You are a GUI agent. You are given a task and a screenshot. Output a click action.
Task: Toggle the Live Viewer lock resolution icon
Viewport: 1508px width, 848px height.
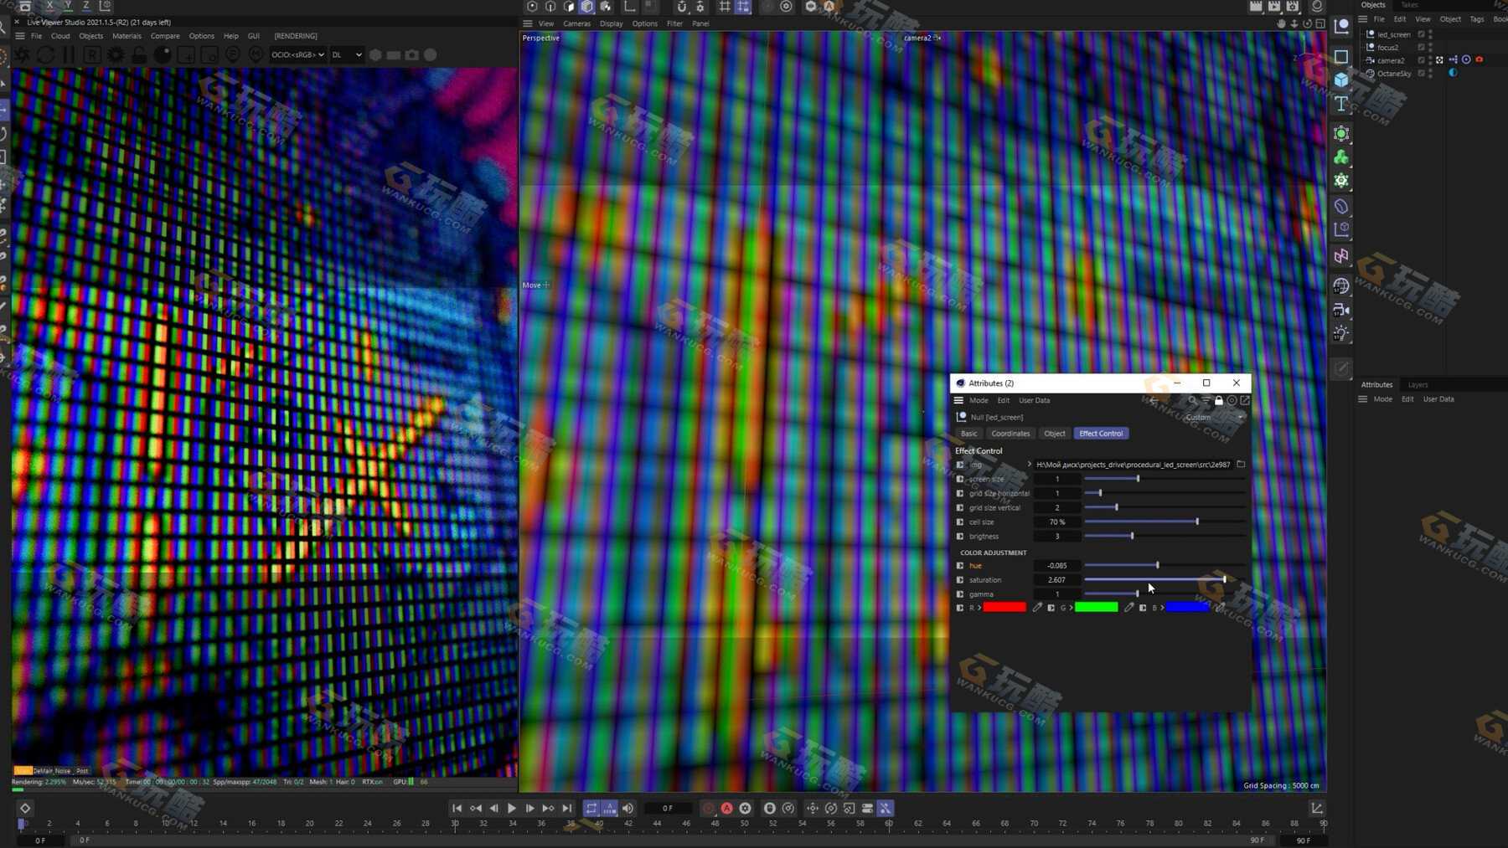click(139, 54)
